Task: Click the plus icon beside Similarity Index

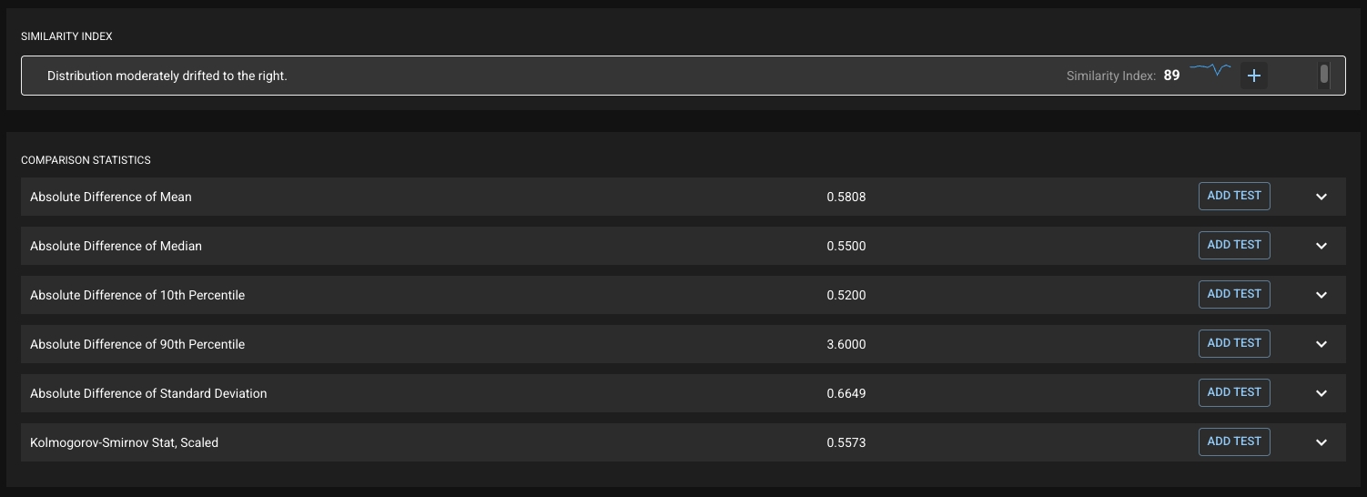Action: (1253, 76)
